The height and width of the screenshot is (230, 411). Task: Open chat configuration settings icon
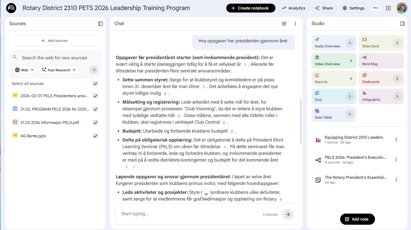click(x=284, y=24)
